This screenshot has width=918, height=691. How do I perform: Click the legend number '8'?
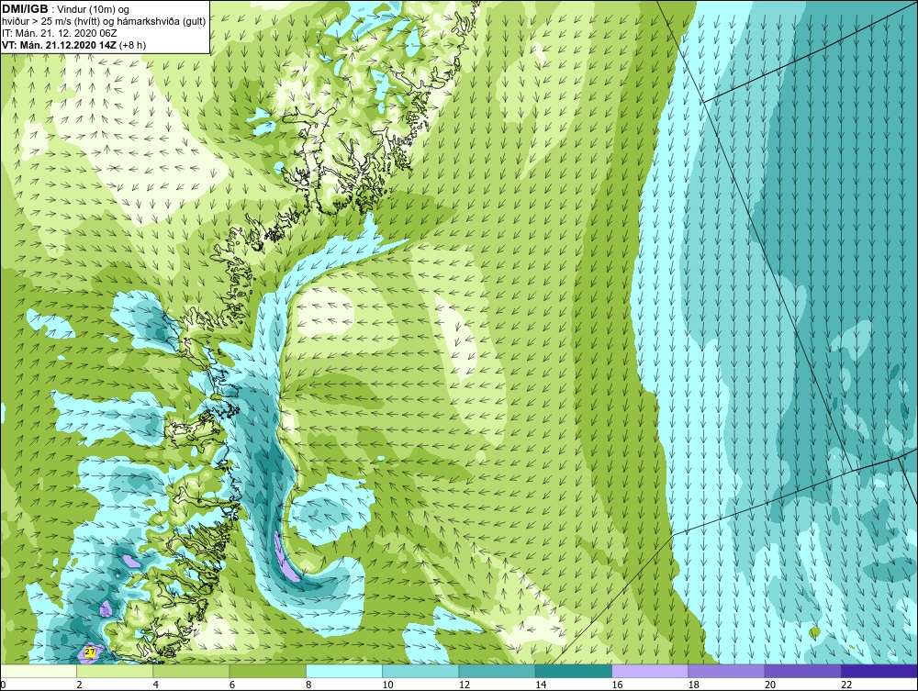click(x=308, y=685)
